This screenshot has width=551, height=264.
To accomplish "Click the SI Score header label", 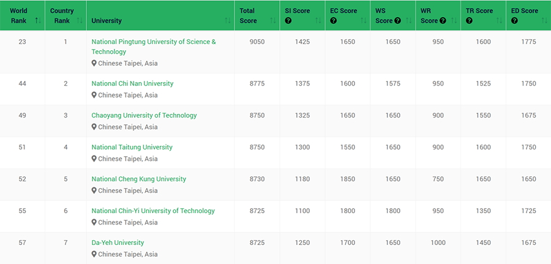I will tap(298, 11).
